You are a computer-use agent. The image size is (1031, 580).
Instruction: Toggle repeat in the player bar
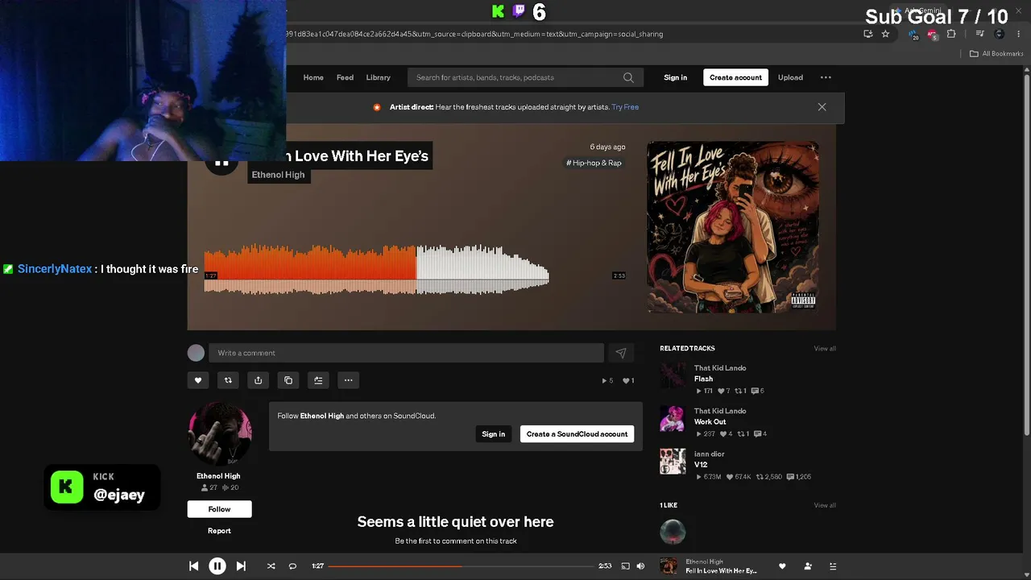(292, 566)
